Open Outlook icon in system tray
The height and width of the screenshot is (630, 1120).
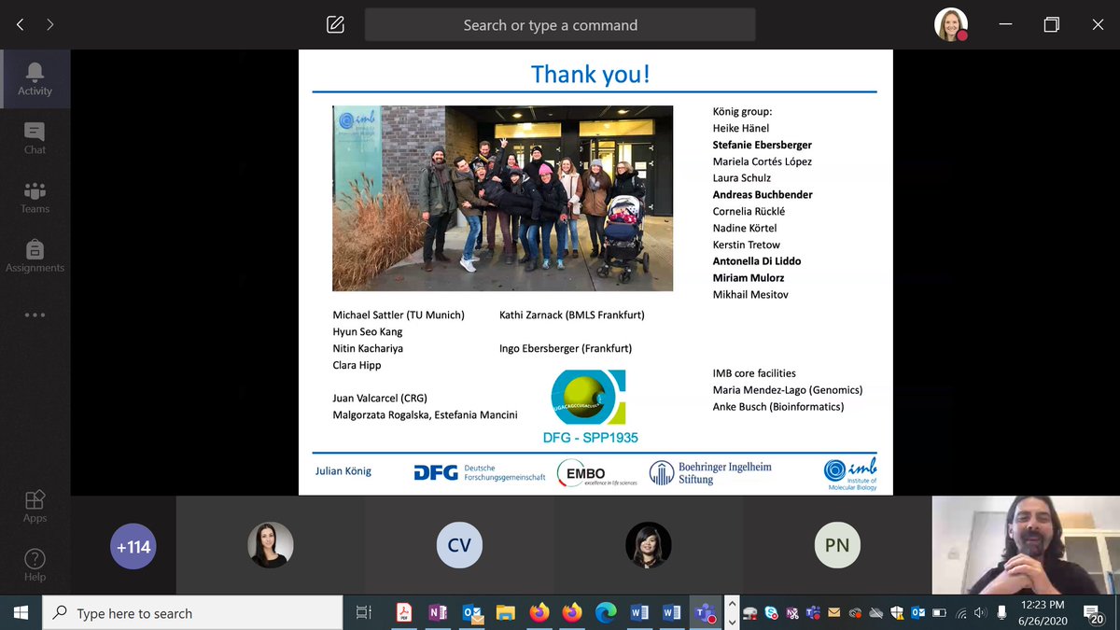point(917,613)
